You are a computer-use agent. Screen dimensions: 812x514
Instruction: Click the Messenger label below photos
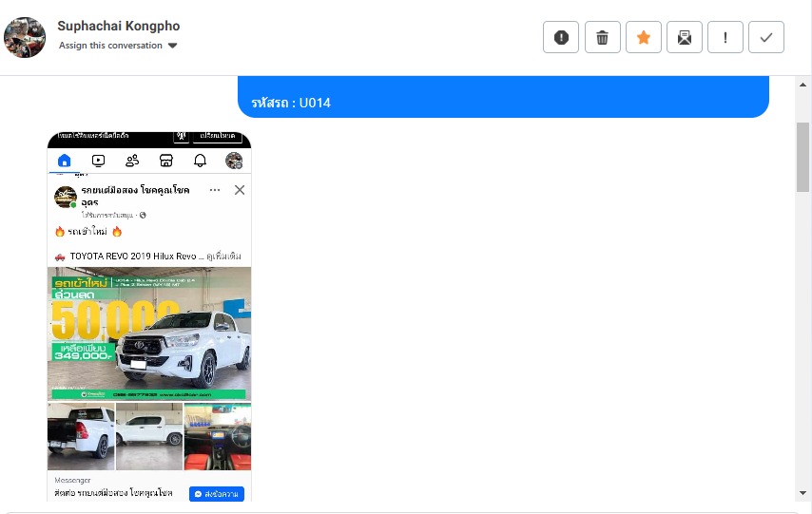(72, 481)
